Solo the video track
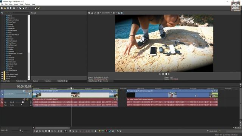This screenshot has width=242, height=136. pyautogui.click(x=30, y=91)
